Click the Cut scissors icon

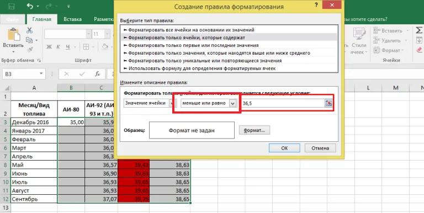click(29, 30)
